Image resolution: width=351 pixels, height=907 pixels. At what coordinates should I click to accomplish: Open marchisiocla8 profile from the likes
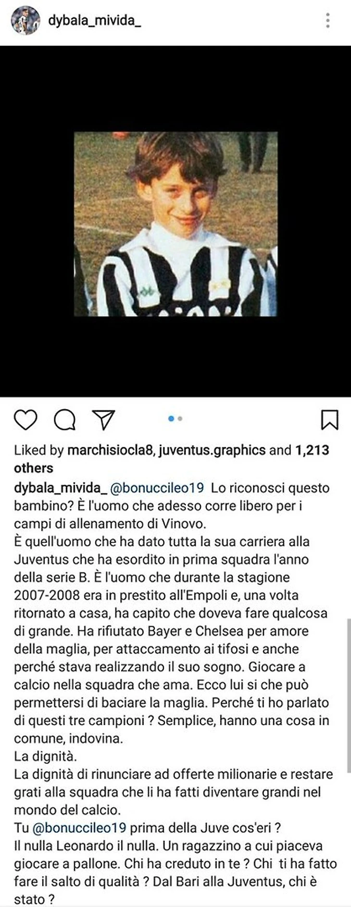tap(111, 450)
